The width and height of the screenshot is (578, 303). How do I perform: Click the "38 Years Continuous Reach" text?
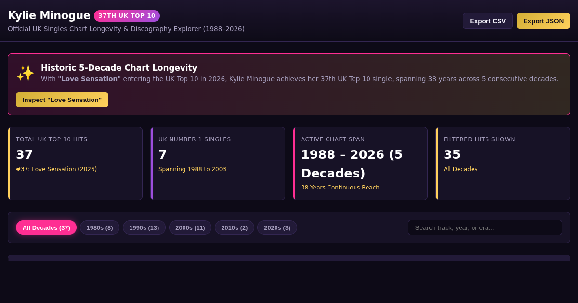coord(340,188)
